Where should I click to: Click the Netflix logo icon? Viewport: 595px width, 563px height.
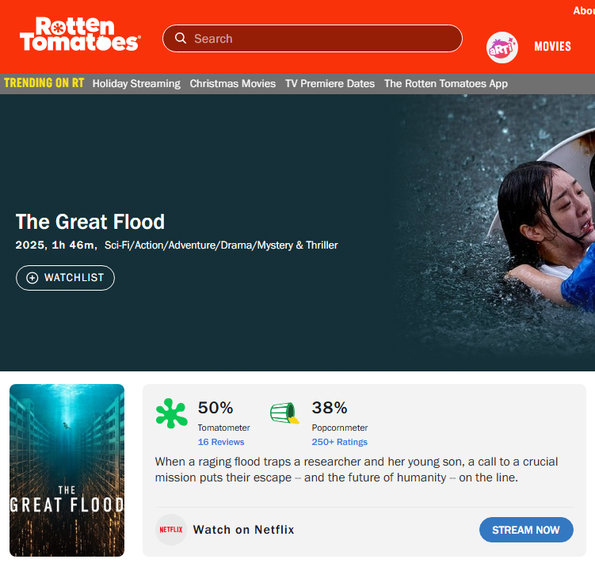(171, 530)
